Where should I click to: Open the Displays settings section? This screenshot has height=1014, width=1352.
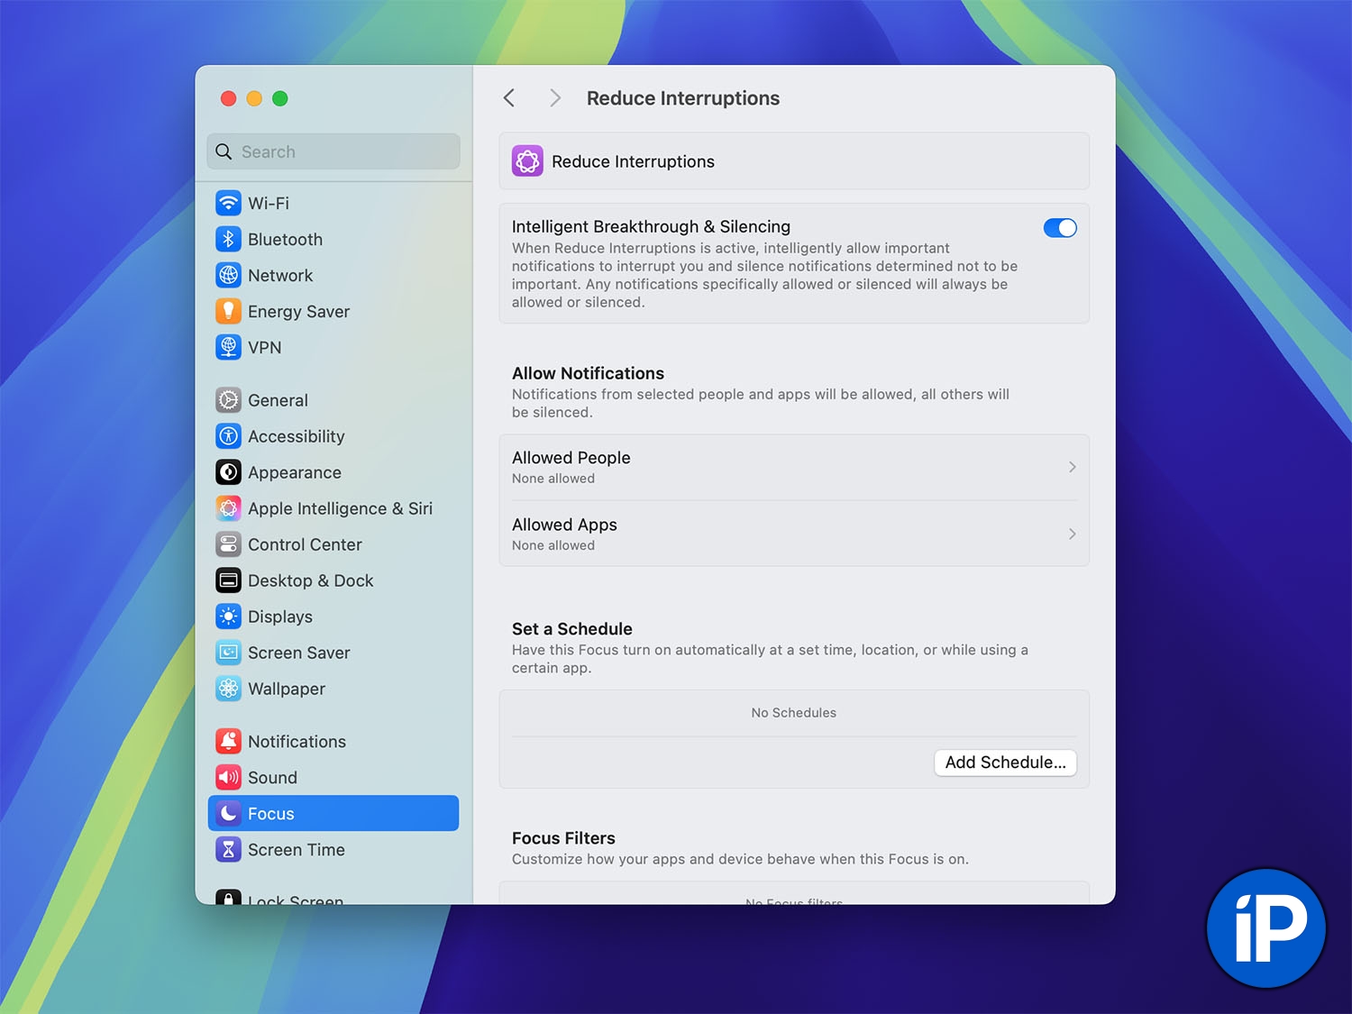[279, 617]
